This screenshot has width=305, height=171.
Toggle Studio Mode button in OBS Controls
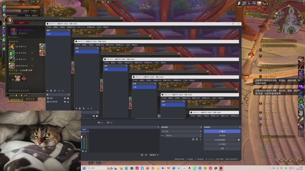pos(222,144)
